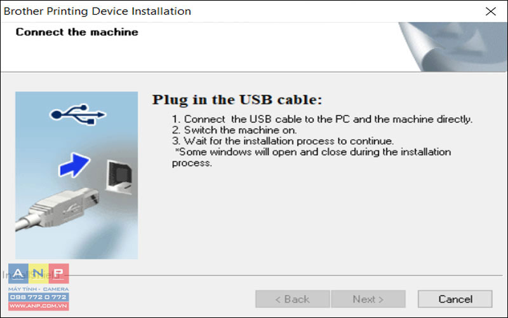508x318 pixels.
Task: Click the USB trident symbol icon
Action: [77, 114]
